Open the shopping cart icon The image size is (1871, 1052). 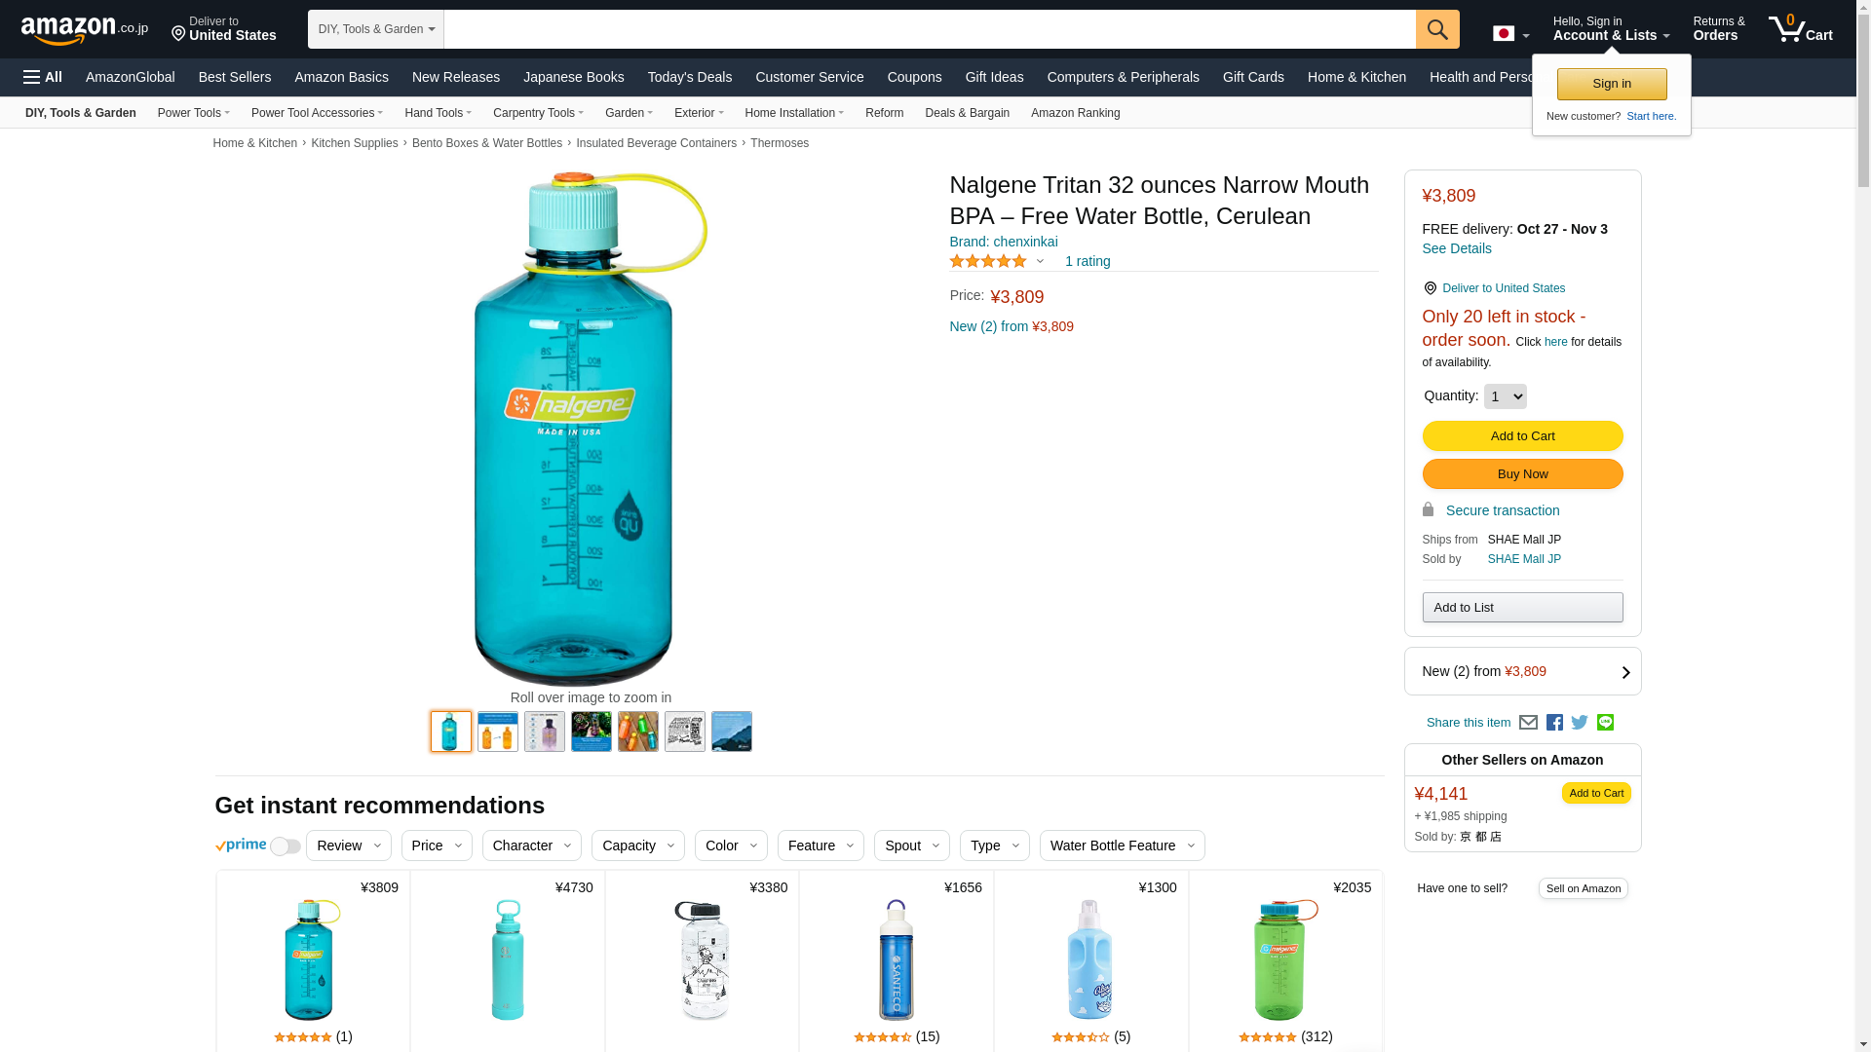pyautogui.click(x=1800, y=29)
